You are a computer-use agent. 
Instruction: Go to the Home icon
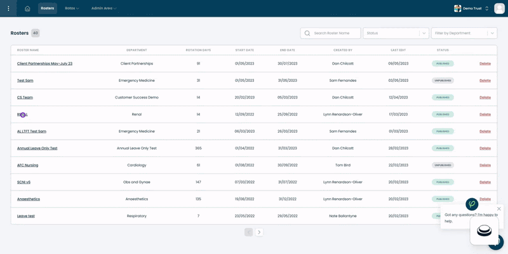pyautogui.click(x=27, y=9)
